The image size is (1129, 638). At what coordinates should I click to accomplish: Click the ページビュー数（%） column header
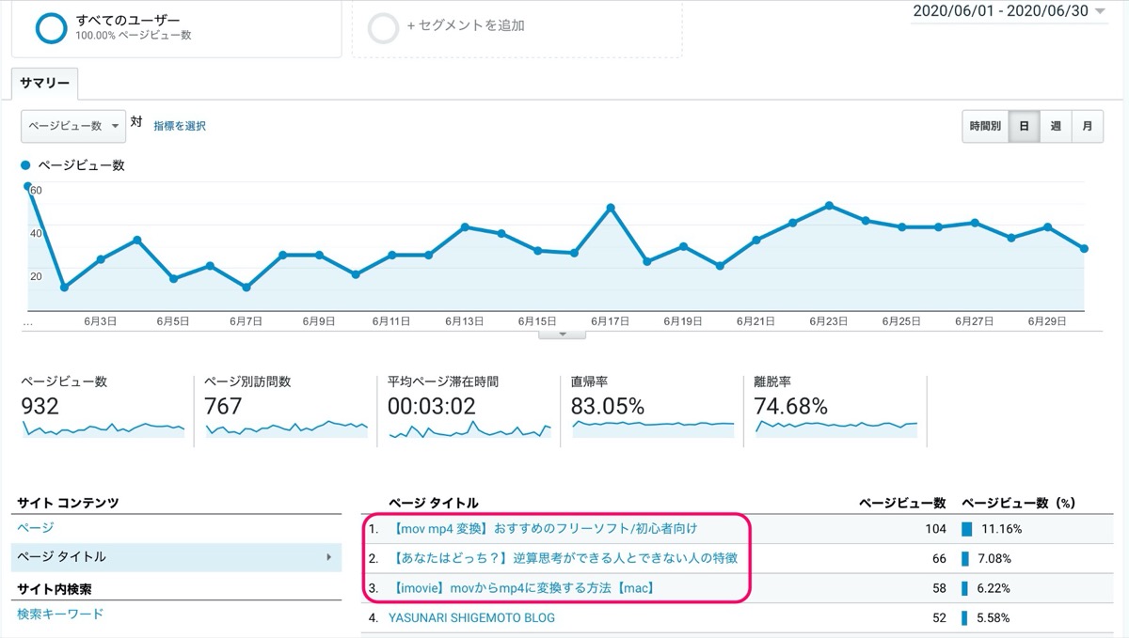coord(1018,504)
